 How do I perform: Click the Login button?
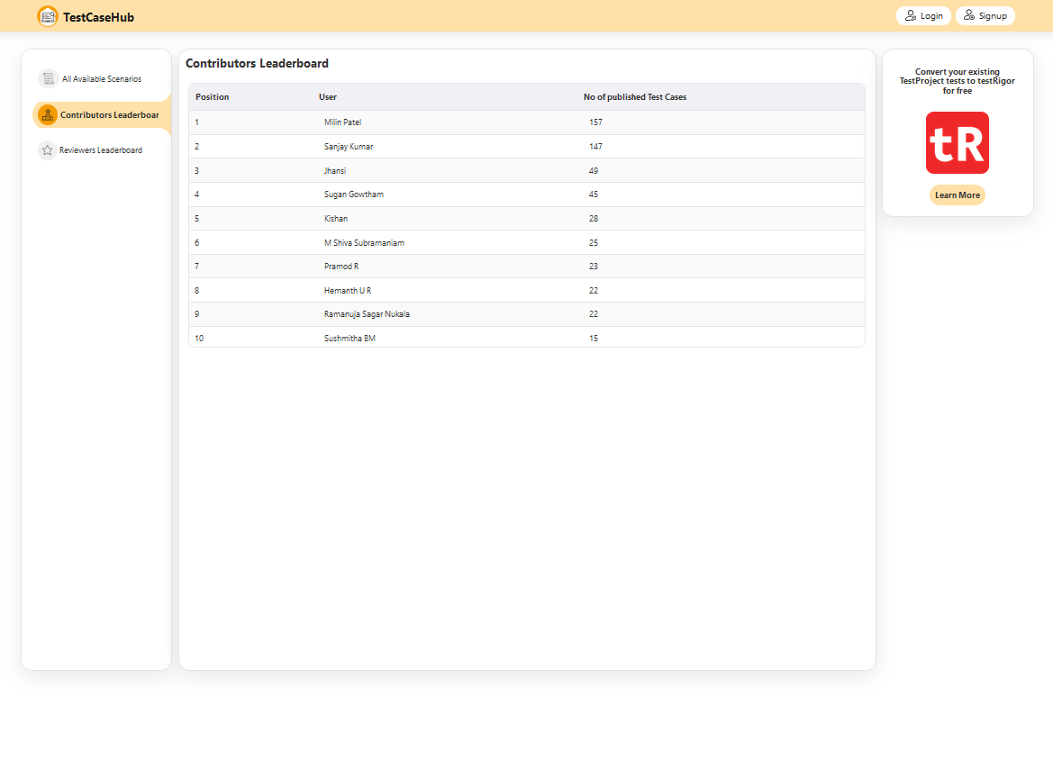pyautogui.click(x=923, y=15)
